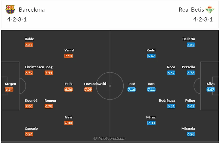The image size is (219, 143).
Task: Select Pérez's 7.38 rating badge
Action: click(151, 123)
